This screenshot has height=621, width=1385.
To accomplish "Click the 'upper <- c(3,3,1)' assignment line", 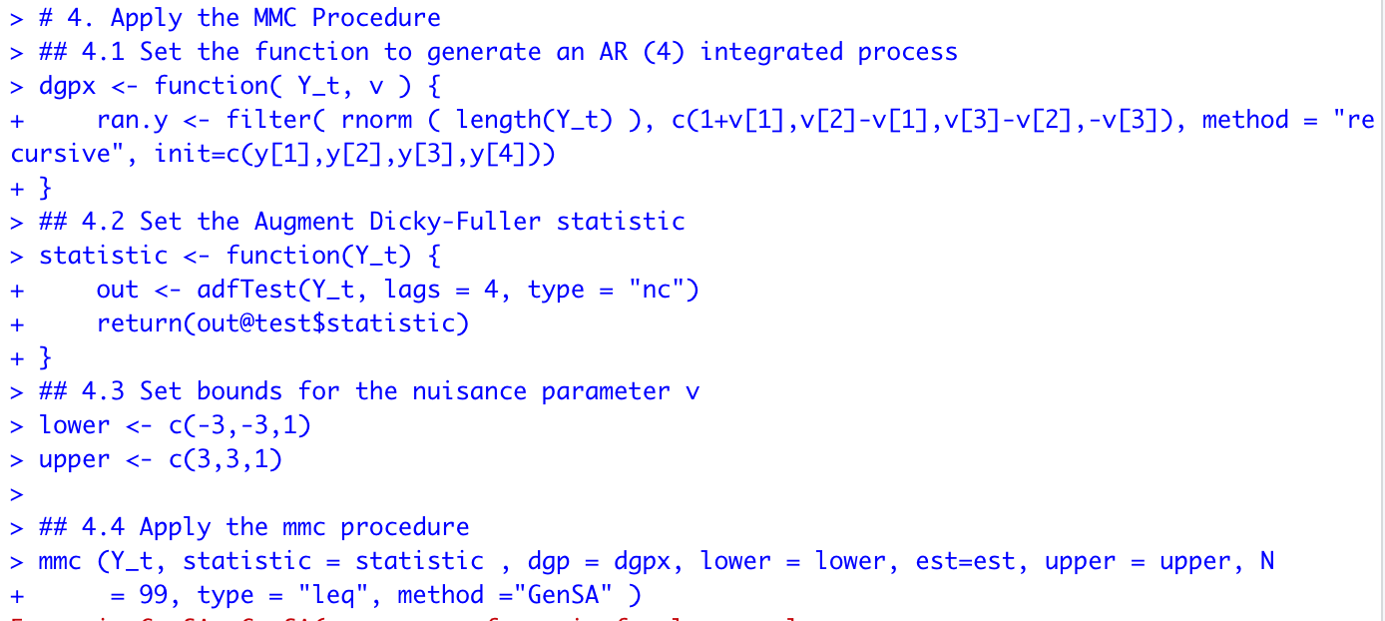I will (161, 459).
